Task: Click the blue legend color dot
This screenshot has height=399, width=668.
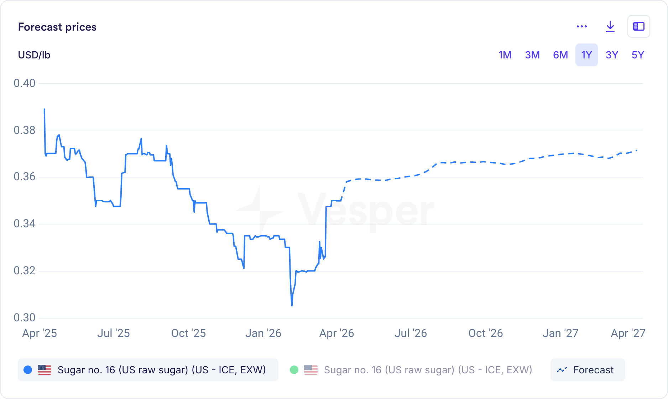Action: (28, 370)
